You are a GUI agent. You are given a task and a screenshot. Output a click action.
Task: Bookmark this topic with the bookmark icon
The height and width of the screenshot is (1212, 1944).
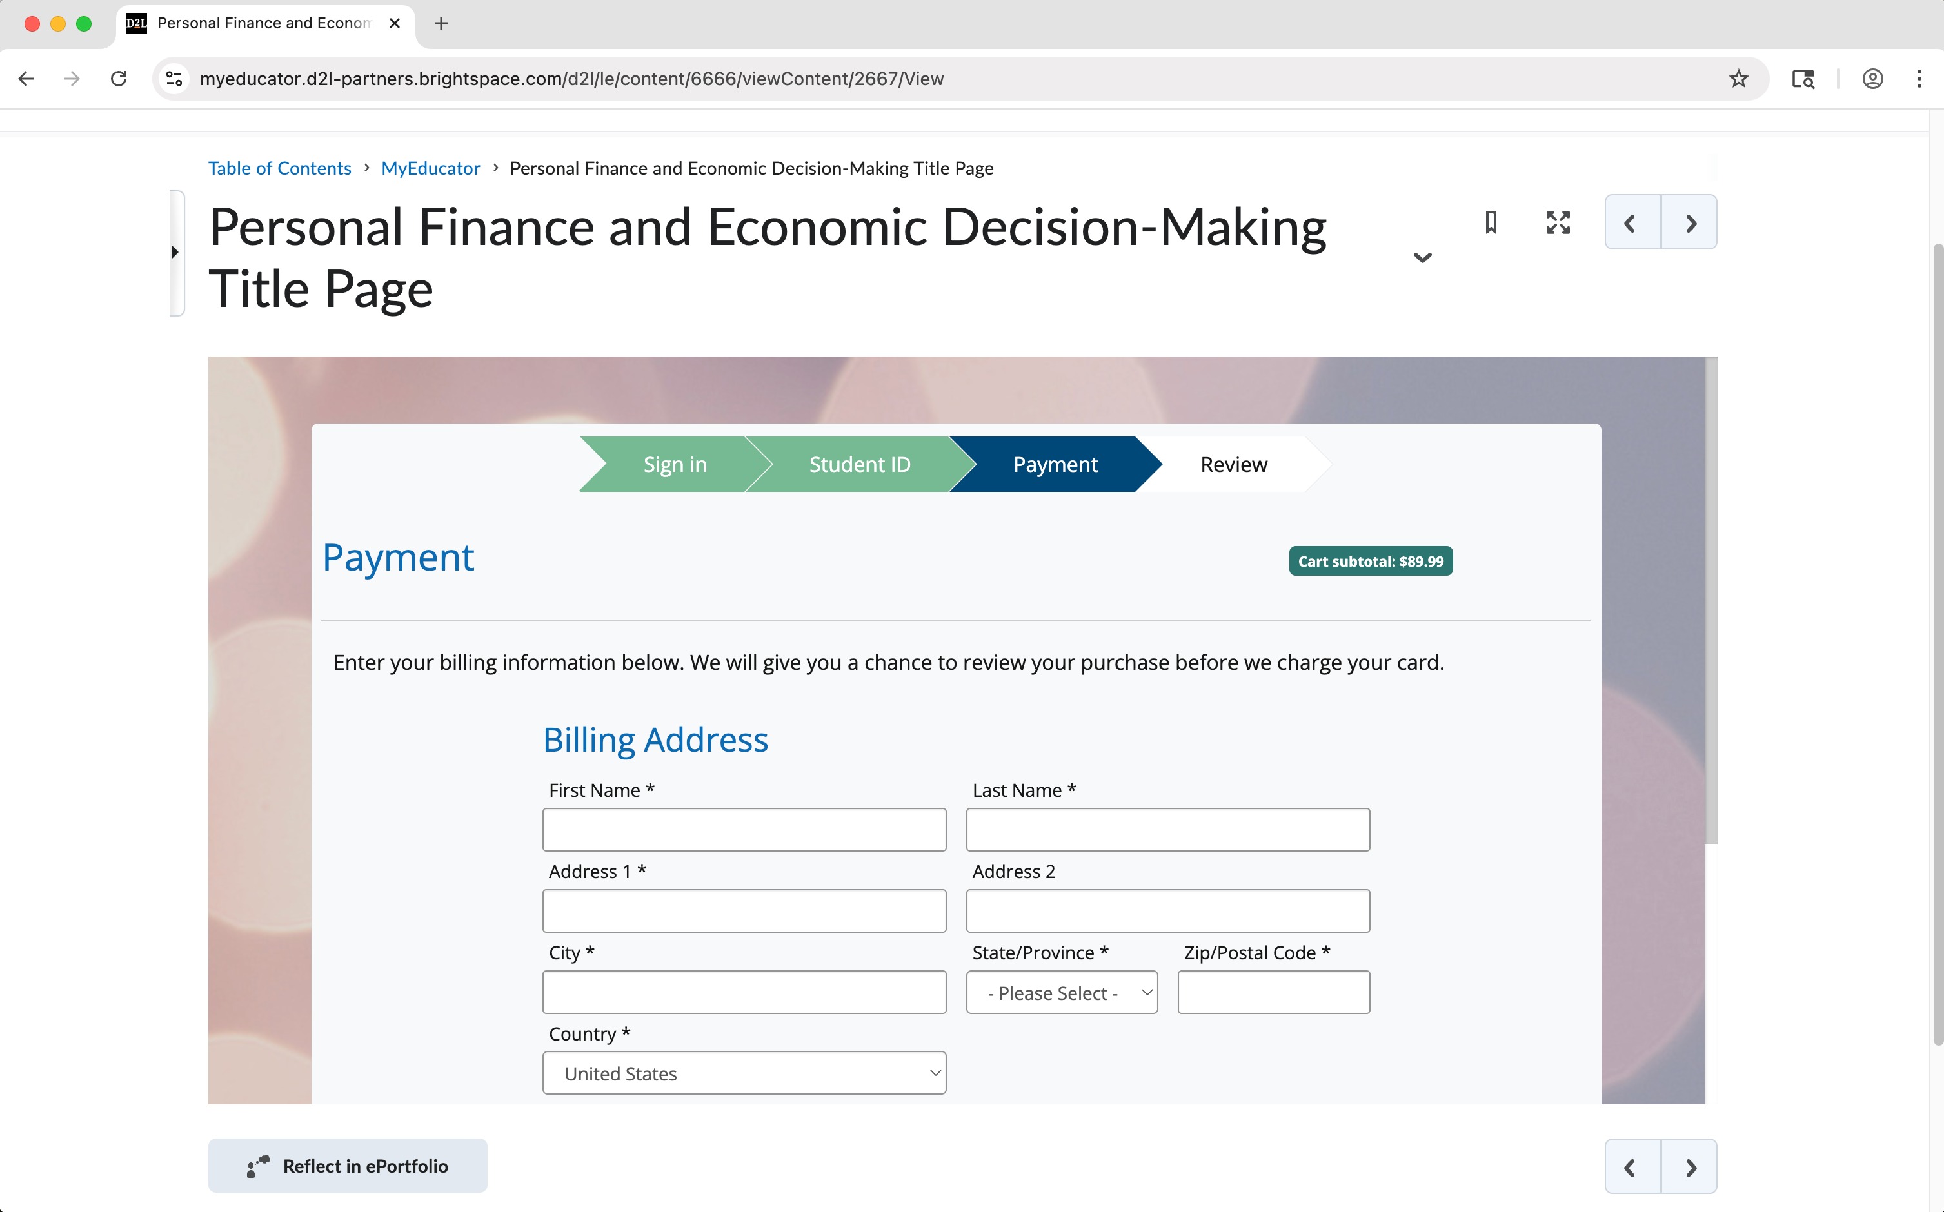1491,222
